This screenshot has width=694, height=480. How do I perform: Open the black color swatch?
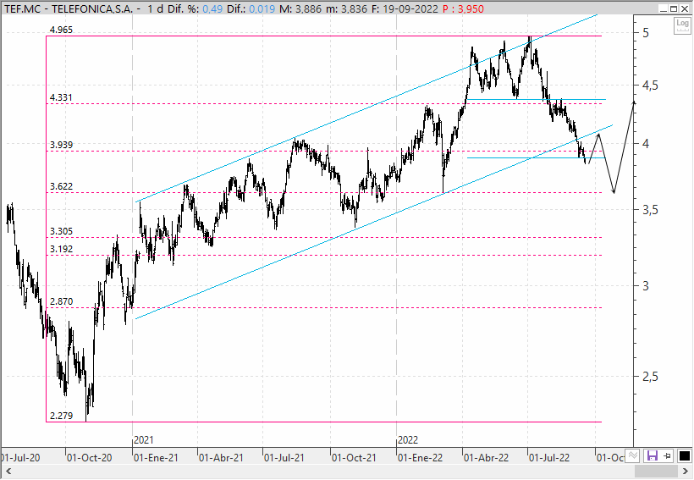coord(684,455)
